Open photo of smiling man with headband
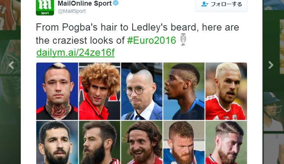Image resolution: width=284 pixels, height=164 pixels. click(x=142, y=142)
